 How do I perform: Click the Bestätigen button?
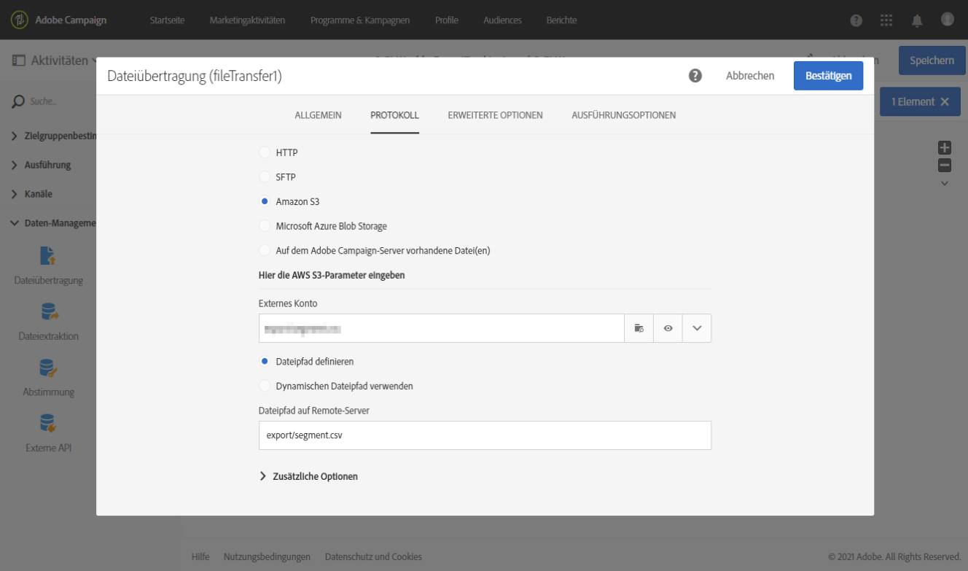click(x=828, y=76)
